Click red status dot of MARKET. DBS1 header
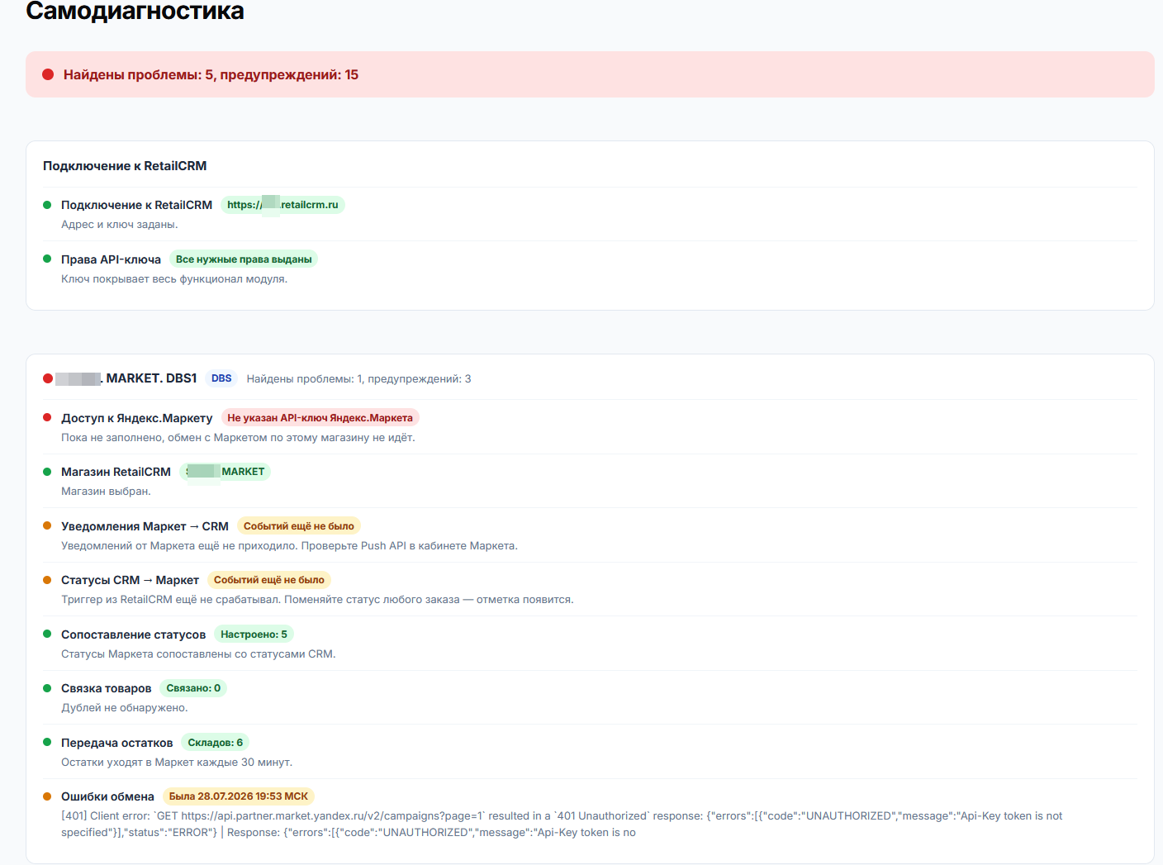Image resolution: width=1163 pixels, height=865 pixels. pos(48,378)
